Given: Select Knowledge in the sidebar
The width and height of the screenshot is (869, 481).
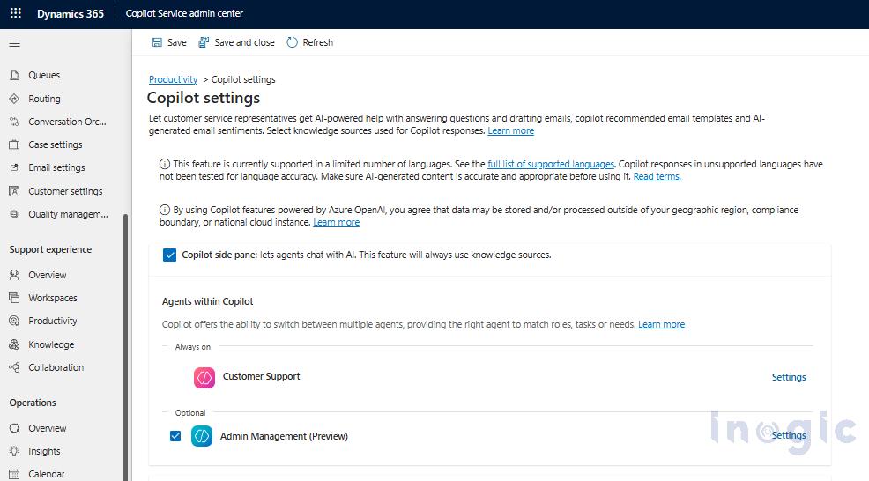Looking at the screenshot, I should click(51, 344).
